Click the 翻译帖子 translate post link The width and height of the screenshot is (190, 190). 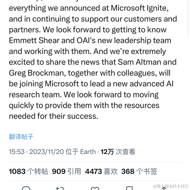[x=21, y=137]
